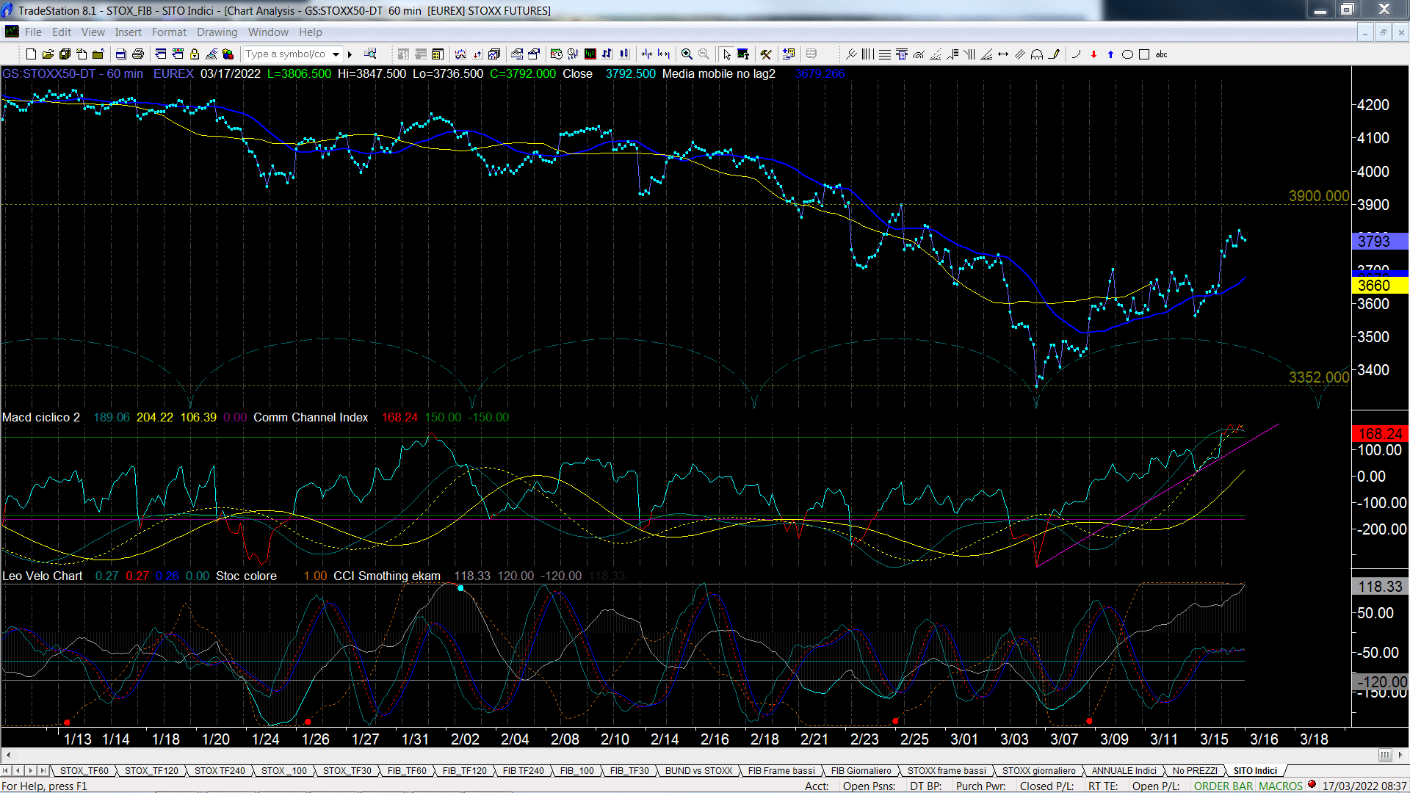Switch to the FIB_TF60 tab
Image resolution: width=1410 pixels, height=793 pixels.
click(x=407, y=770)
